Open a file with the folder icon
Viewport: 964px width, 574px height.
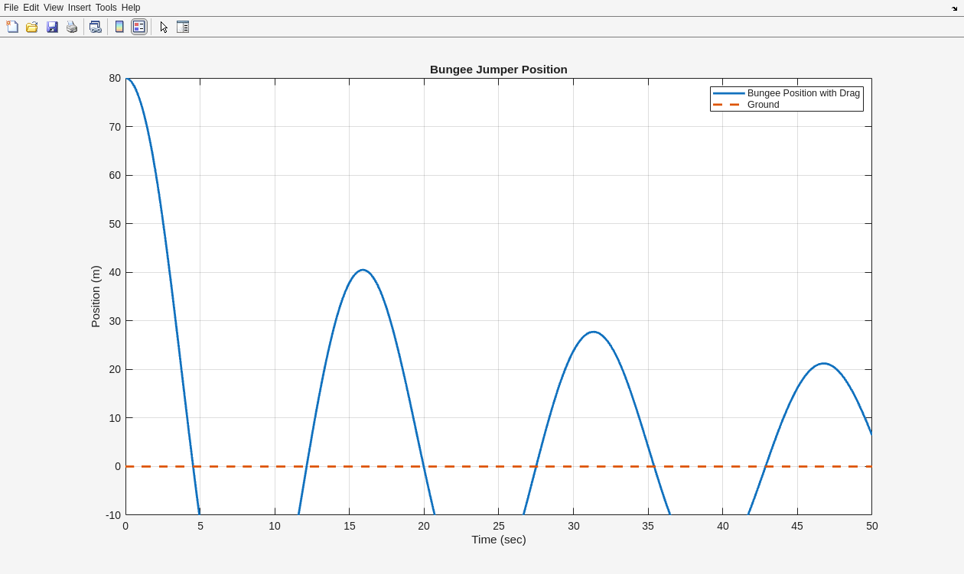(x=32, y=27)
